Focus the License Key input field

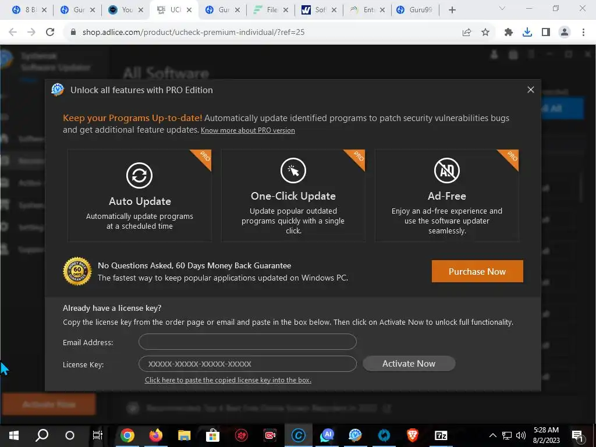pos(247,364)
